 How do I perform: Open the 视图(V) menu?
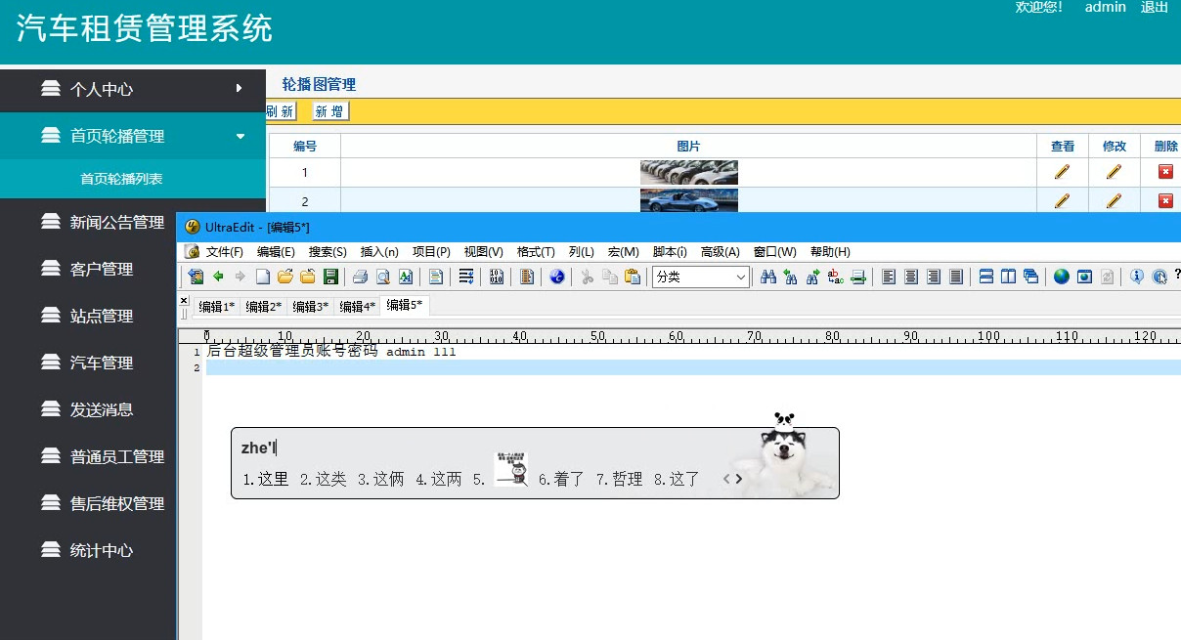point(483,252)
